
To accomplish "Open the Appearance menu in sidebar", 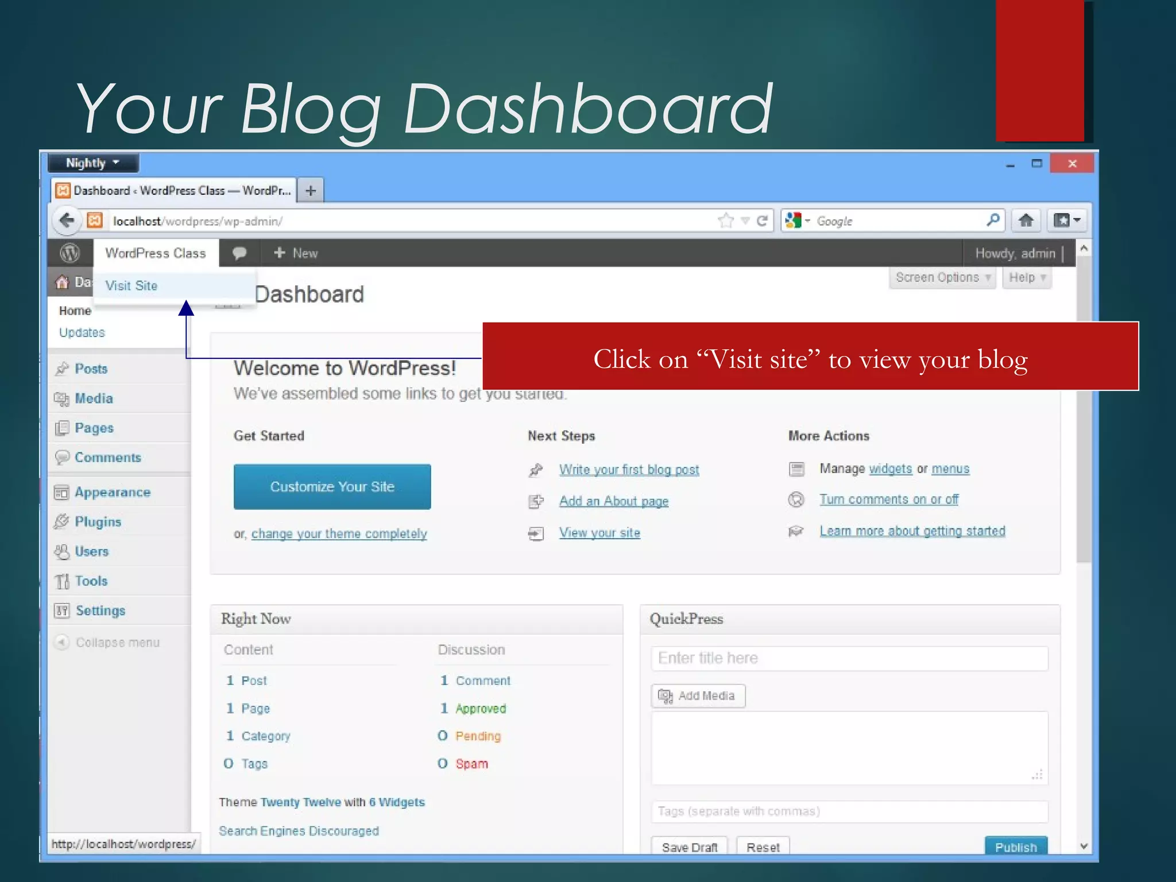I will [113, 493].
